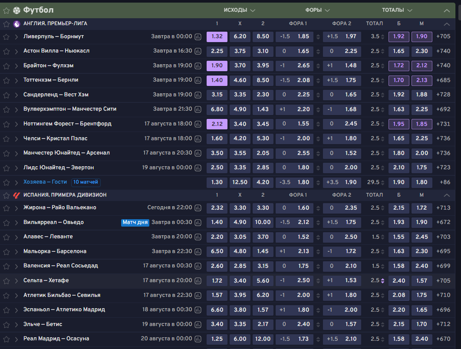Change total 29.5 for Хозяева – Гости

click(x=382, y=183)
